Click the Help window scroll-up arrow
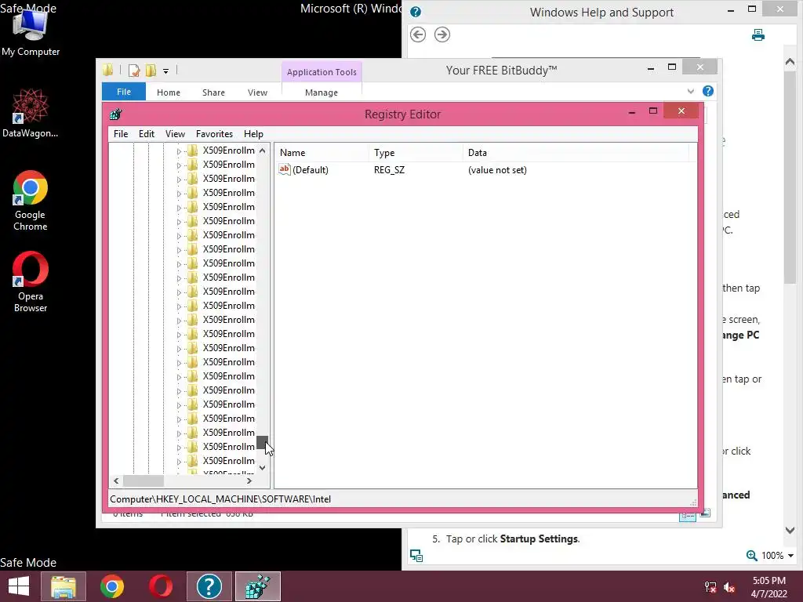 click(790, 62)
